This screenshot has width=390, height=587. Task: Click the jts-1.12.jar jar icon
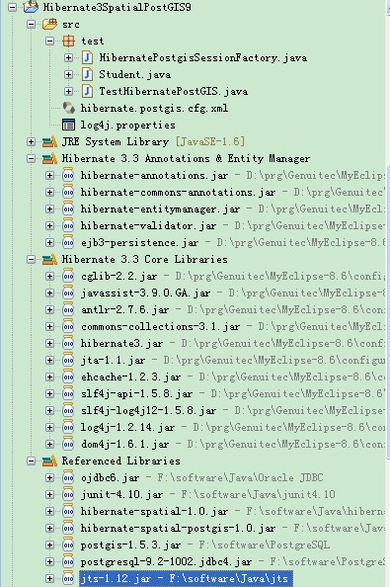click(68, 578)
